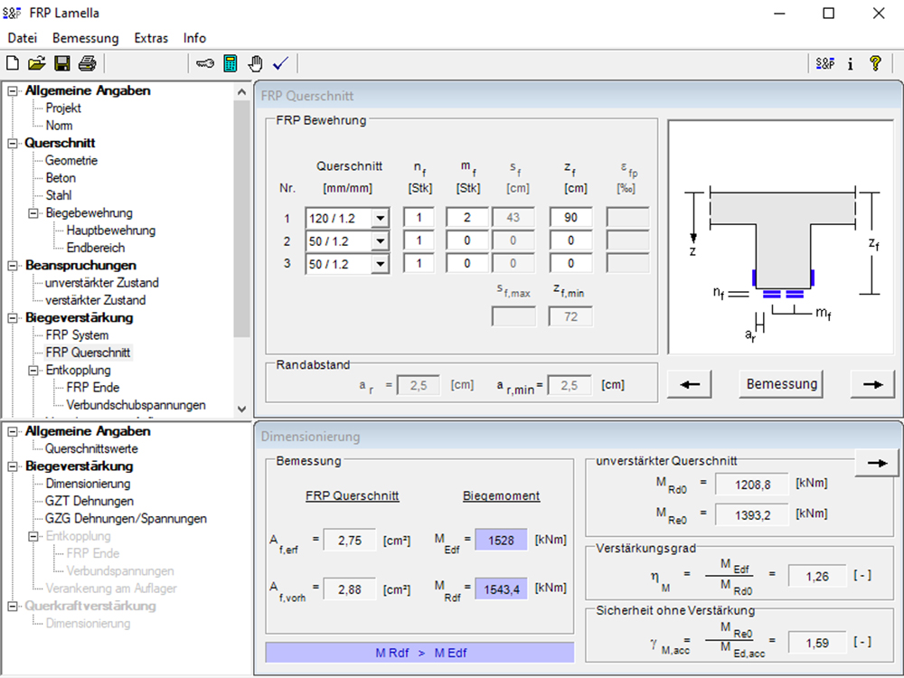904x678 pixels.
Task: Create a new file via toolbar icon
Action: [x=12, y=63]
